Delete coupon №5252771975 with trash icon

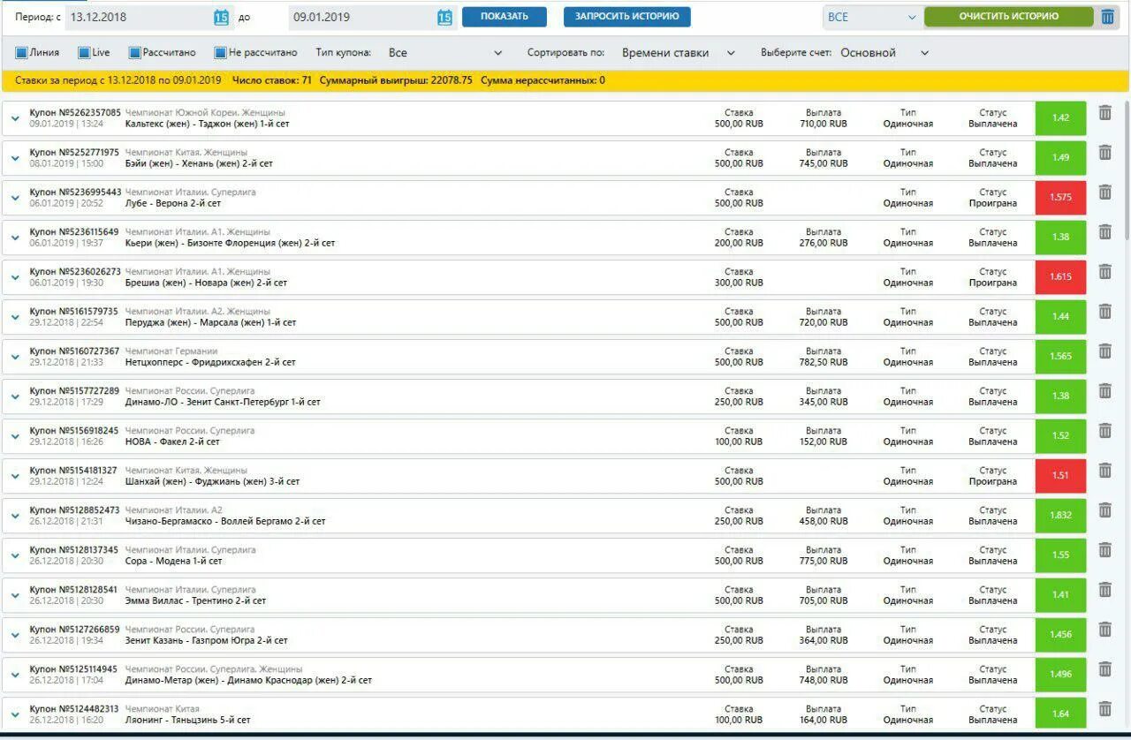[1105, 153]
